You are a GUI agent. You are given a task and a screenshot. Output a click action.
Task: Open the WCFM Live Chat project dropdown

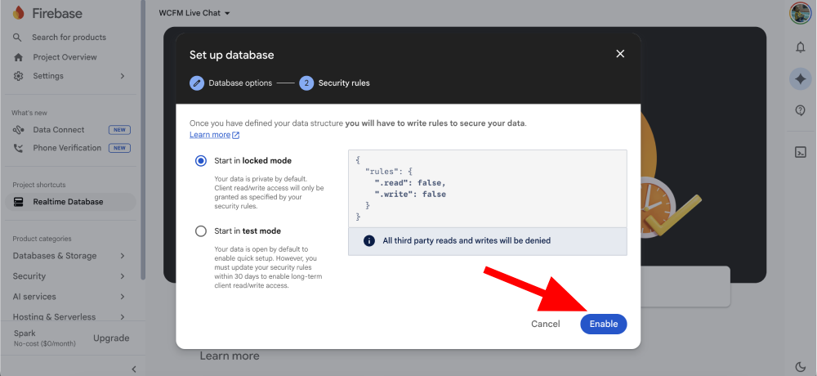(194, 13)
